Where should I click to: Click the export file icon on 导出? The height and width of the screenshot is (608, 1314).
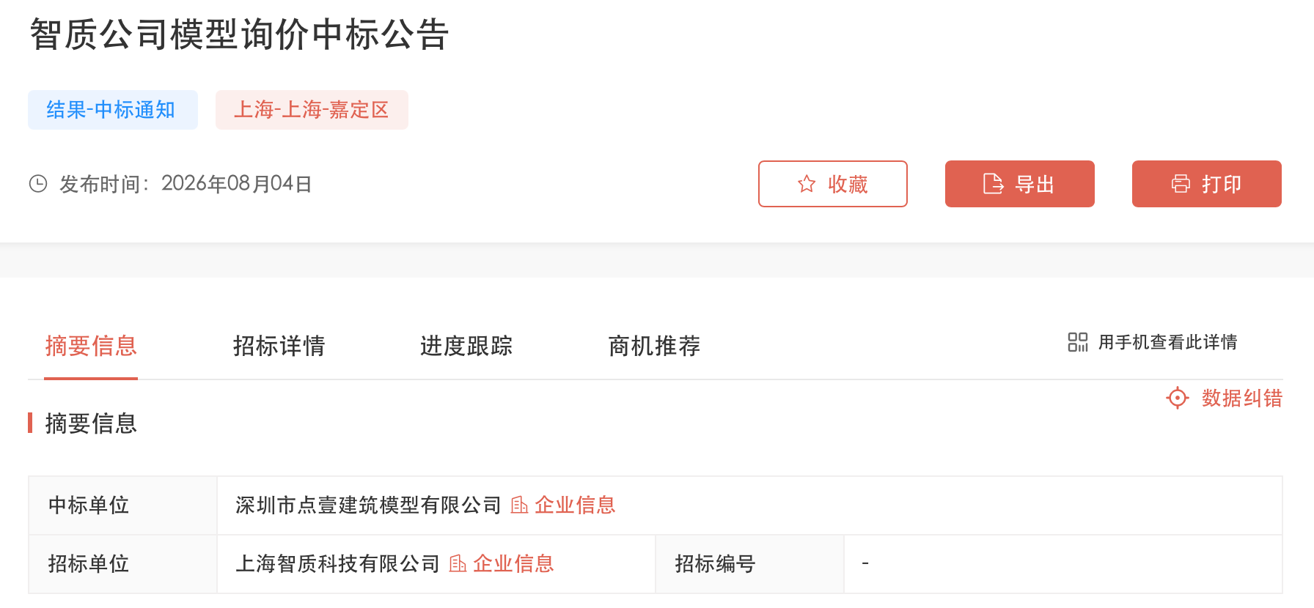(x=993, y=184)
